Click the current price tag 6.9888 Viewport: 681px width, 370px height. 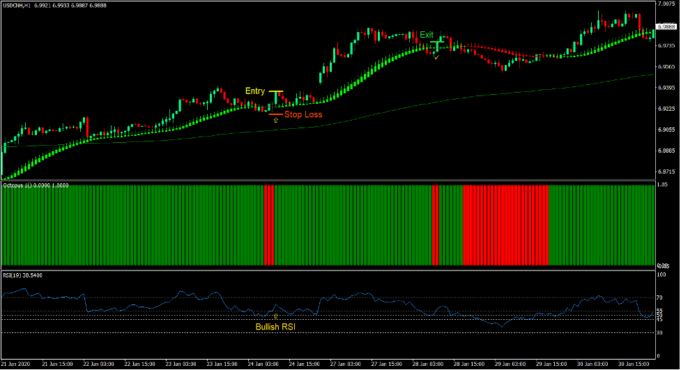667,27
